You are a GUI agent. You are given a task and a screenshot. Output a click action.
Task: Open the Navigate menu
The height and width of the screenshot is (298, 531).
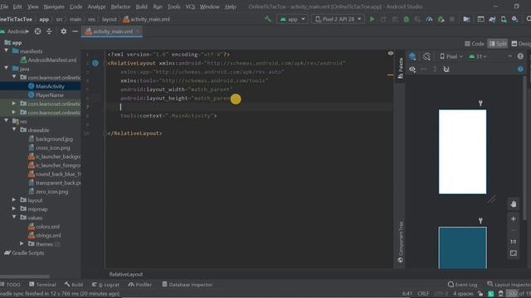54,7
